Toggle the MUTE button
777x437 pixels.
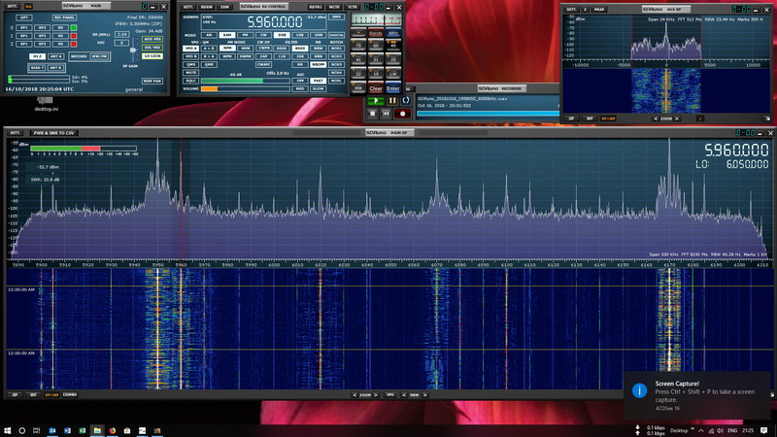click(190, 72)
